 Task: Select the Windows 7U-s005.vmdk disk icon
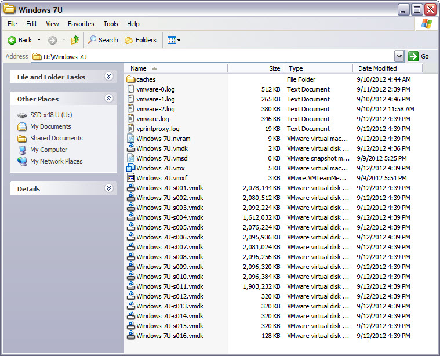[x=131, y=227]
